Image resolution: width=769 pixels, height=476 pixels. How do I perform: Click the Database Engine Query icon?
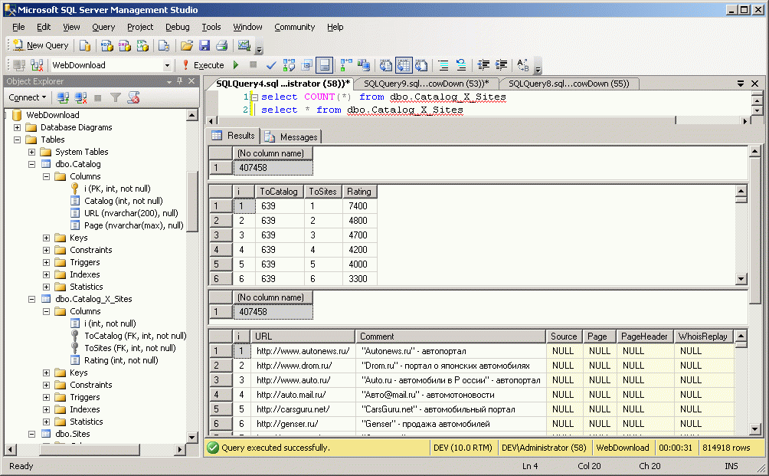tap(85, 46)
